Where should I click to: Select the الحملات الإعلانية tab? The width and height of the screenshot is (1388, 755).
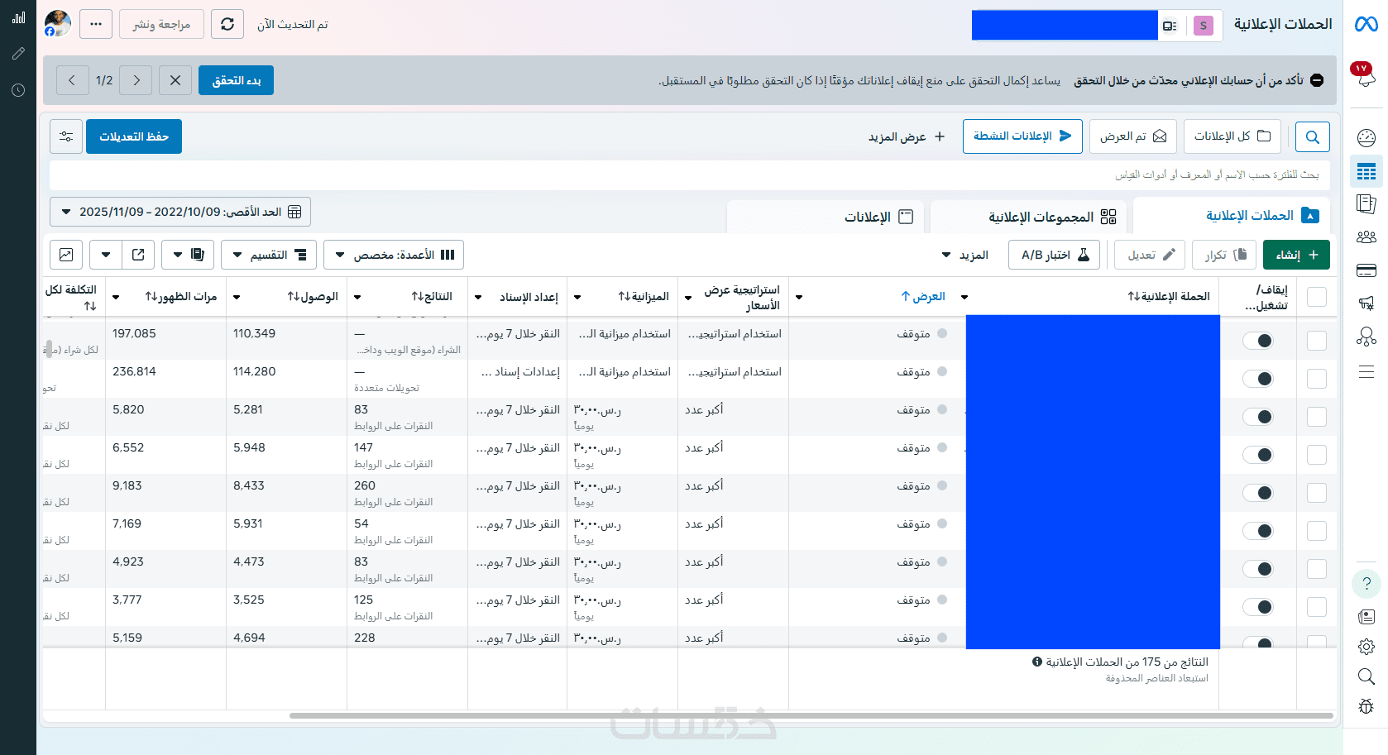(x=1232, y=216)
